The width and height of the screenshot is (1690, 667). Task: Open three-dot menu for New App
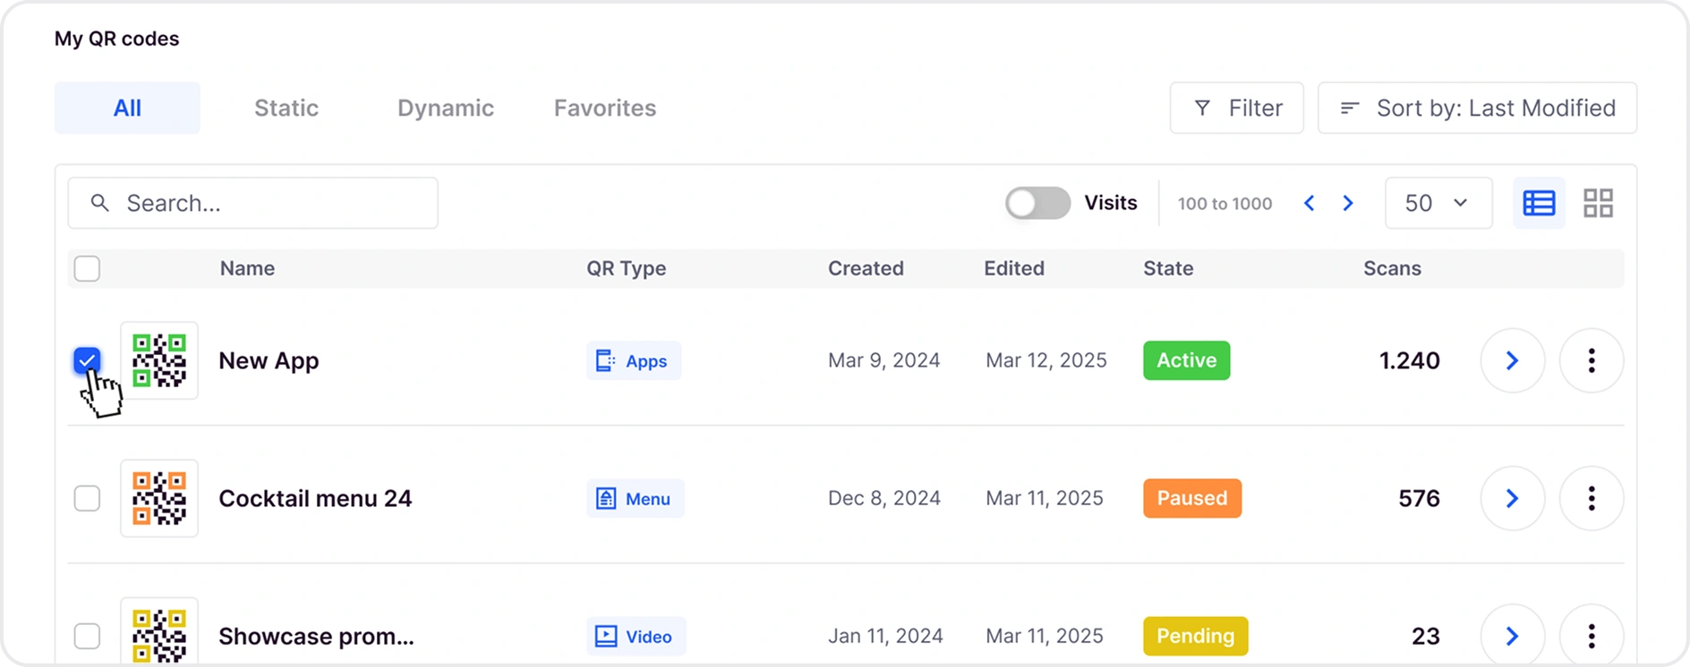click(1591, 360)
